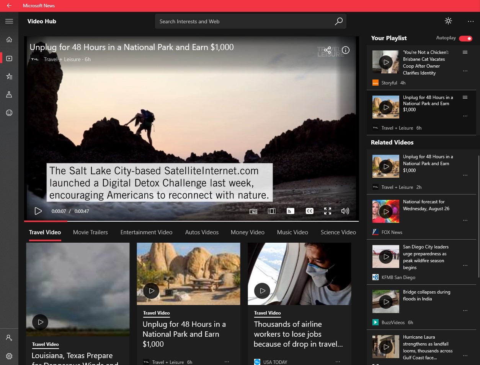
Task: Open the smiley feedback icon in sidebar
Action: point(9,113)
